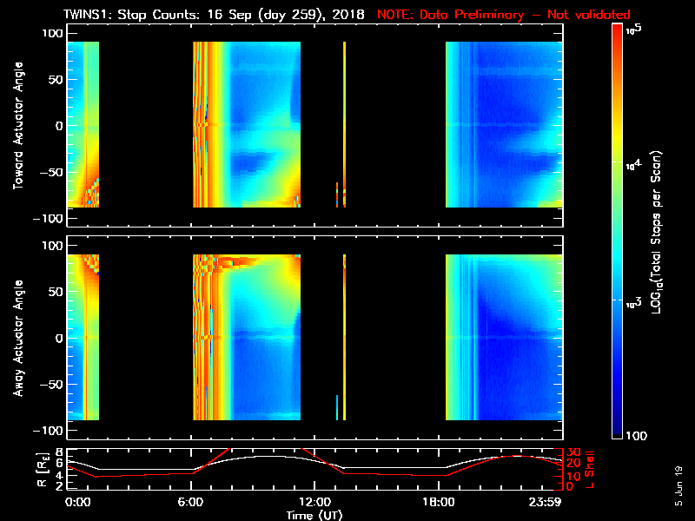Click the 5 Jun 19 date stamp
The width and height of the screenshot is (695, 521).
(678, 485)
